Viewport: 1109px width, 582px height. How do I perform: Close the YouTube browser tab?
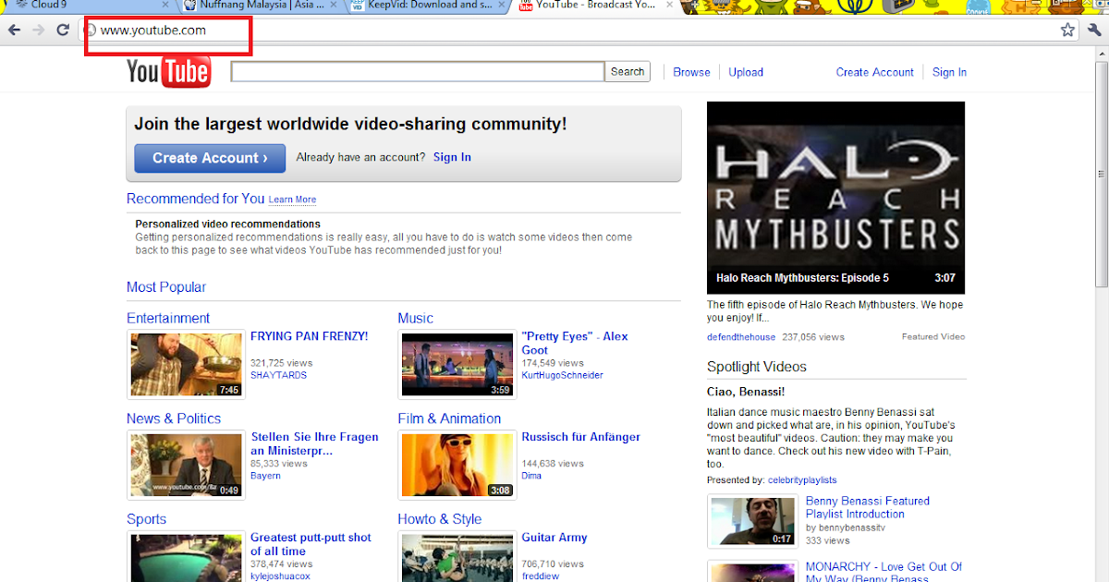tap(672, 6)
